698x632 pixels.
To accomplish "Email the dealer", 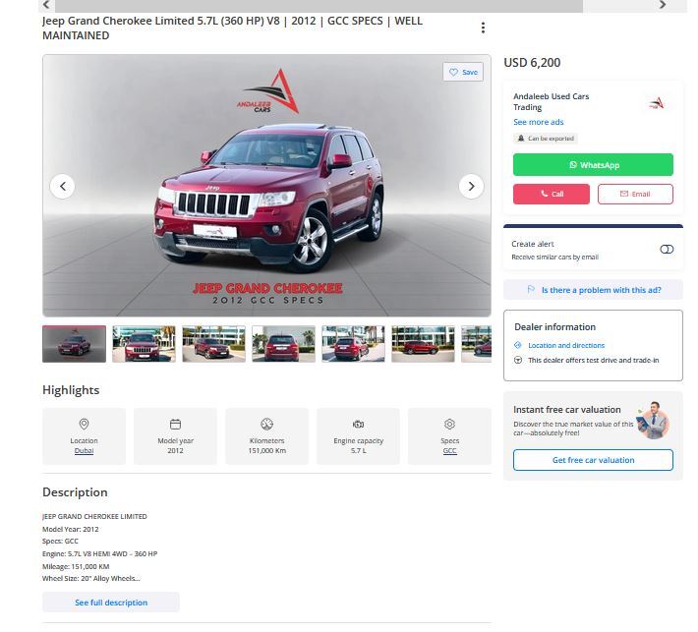I will 635,194.
